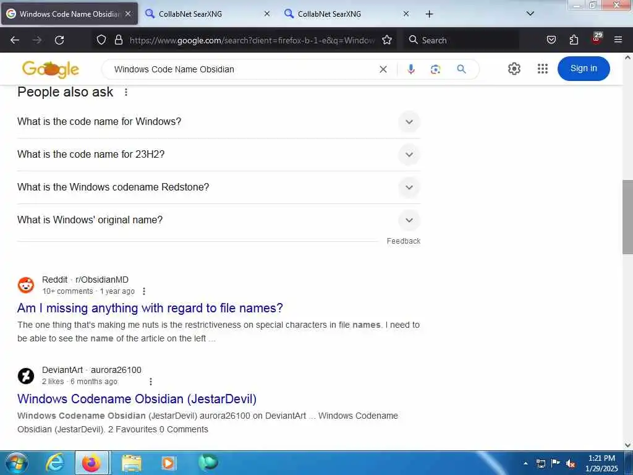Open the tracking protection shield icon
633x475 pixels.
pos(101,40)
